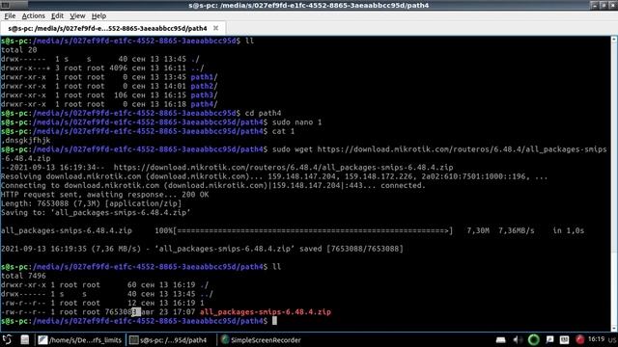The width and height of the screenshot is (618, 347).
Task: Click the 'total 20' output line
Action: [19, 50]
